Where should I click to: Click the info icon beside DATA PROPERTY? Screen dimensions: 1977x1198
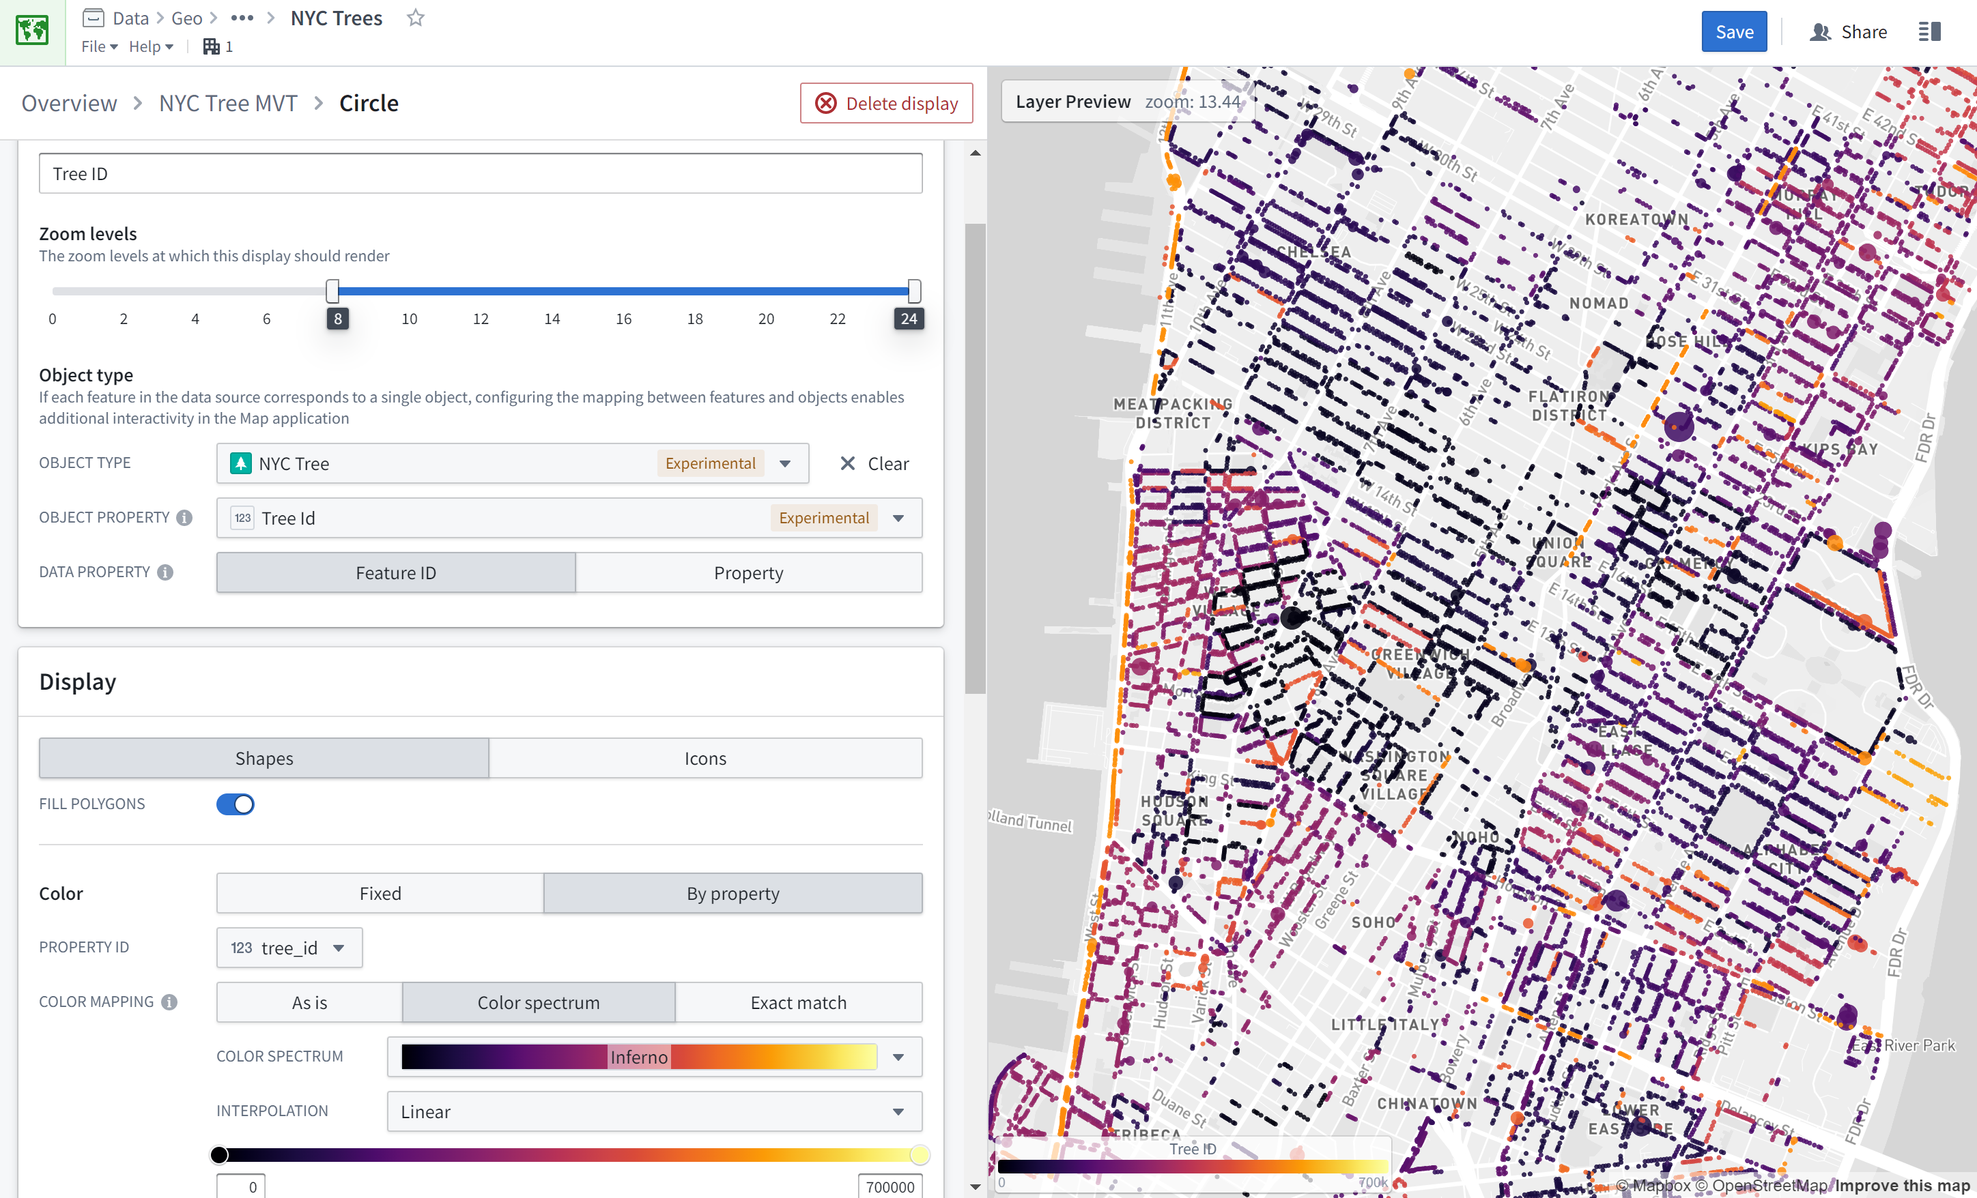coord(165,572)
